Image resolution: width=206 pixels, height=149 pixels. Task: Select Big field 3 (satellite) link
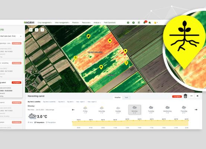[x=49, y=102]
